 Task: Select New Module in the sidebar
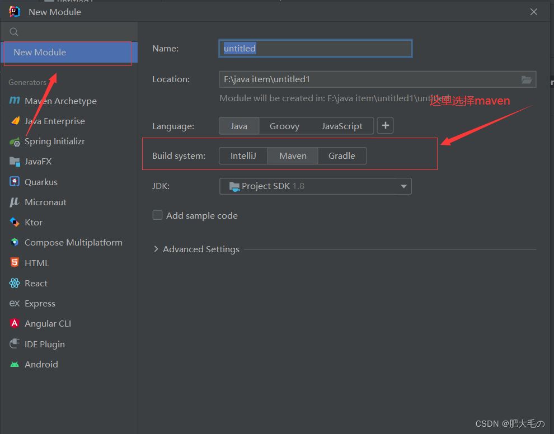(69, 52)
